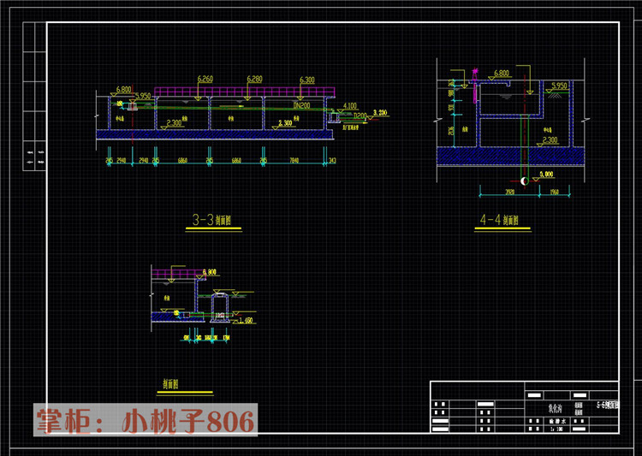Click the 4.100 elevation label
Screen dimensions: 642x456
pyautogui.click(x=349, y=105)
